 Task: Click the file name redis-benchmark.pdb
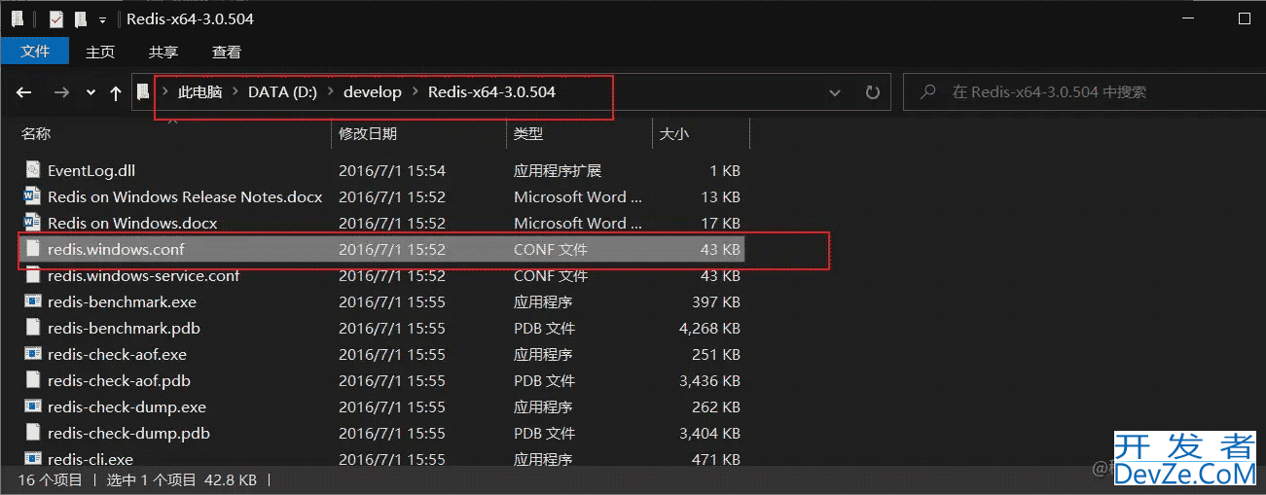124,328
